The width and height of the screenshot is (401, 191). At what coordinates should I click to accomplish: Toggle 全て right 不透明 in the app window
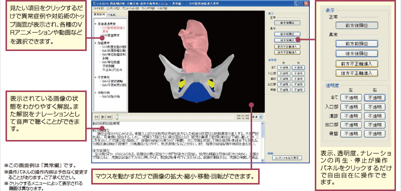[298, 68]
